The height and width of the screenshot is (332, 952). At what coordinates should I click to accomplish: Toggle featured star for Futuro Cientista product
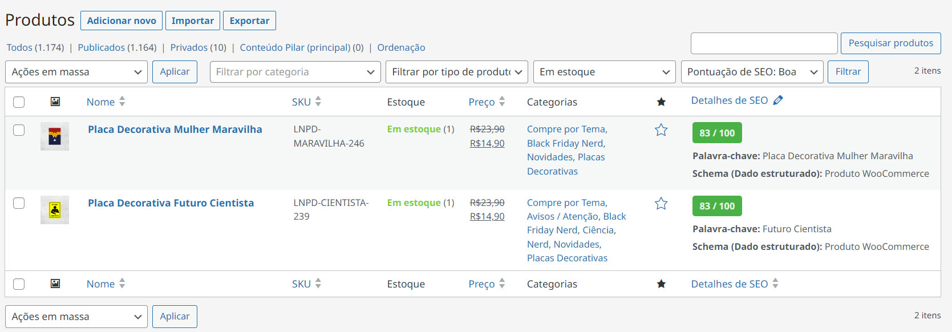(661, 204)
